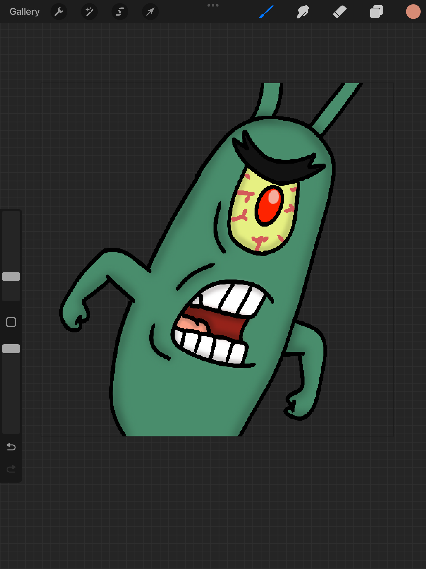Select the Smudge tool
This screenshot has width=426, height=569.
pyautogui.click(x=303, y=12)
